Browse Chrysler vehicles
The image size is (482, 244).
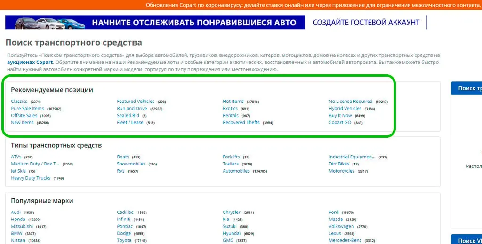click(x=232, y=213)
